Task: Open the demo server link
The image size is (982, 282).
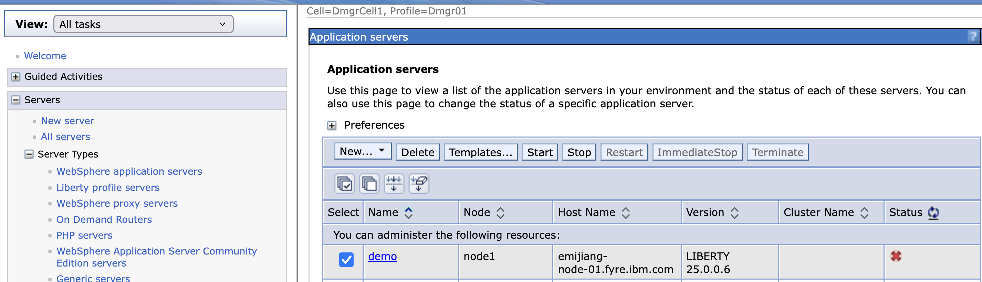Action: tap(382, 257)
